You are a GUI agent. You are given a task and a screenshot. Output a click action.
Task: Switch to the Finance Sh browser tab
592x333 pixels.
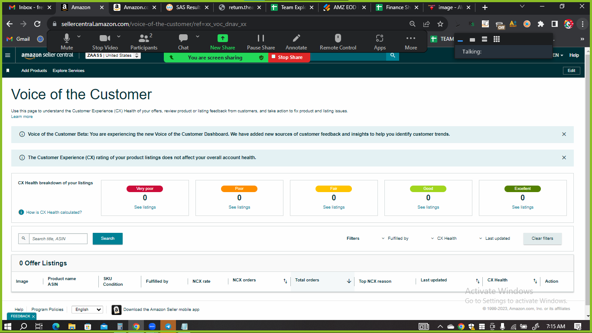point(398,7)
